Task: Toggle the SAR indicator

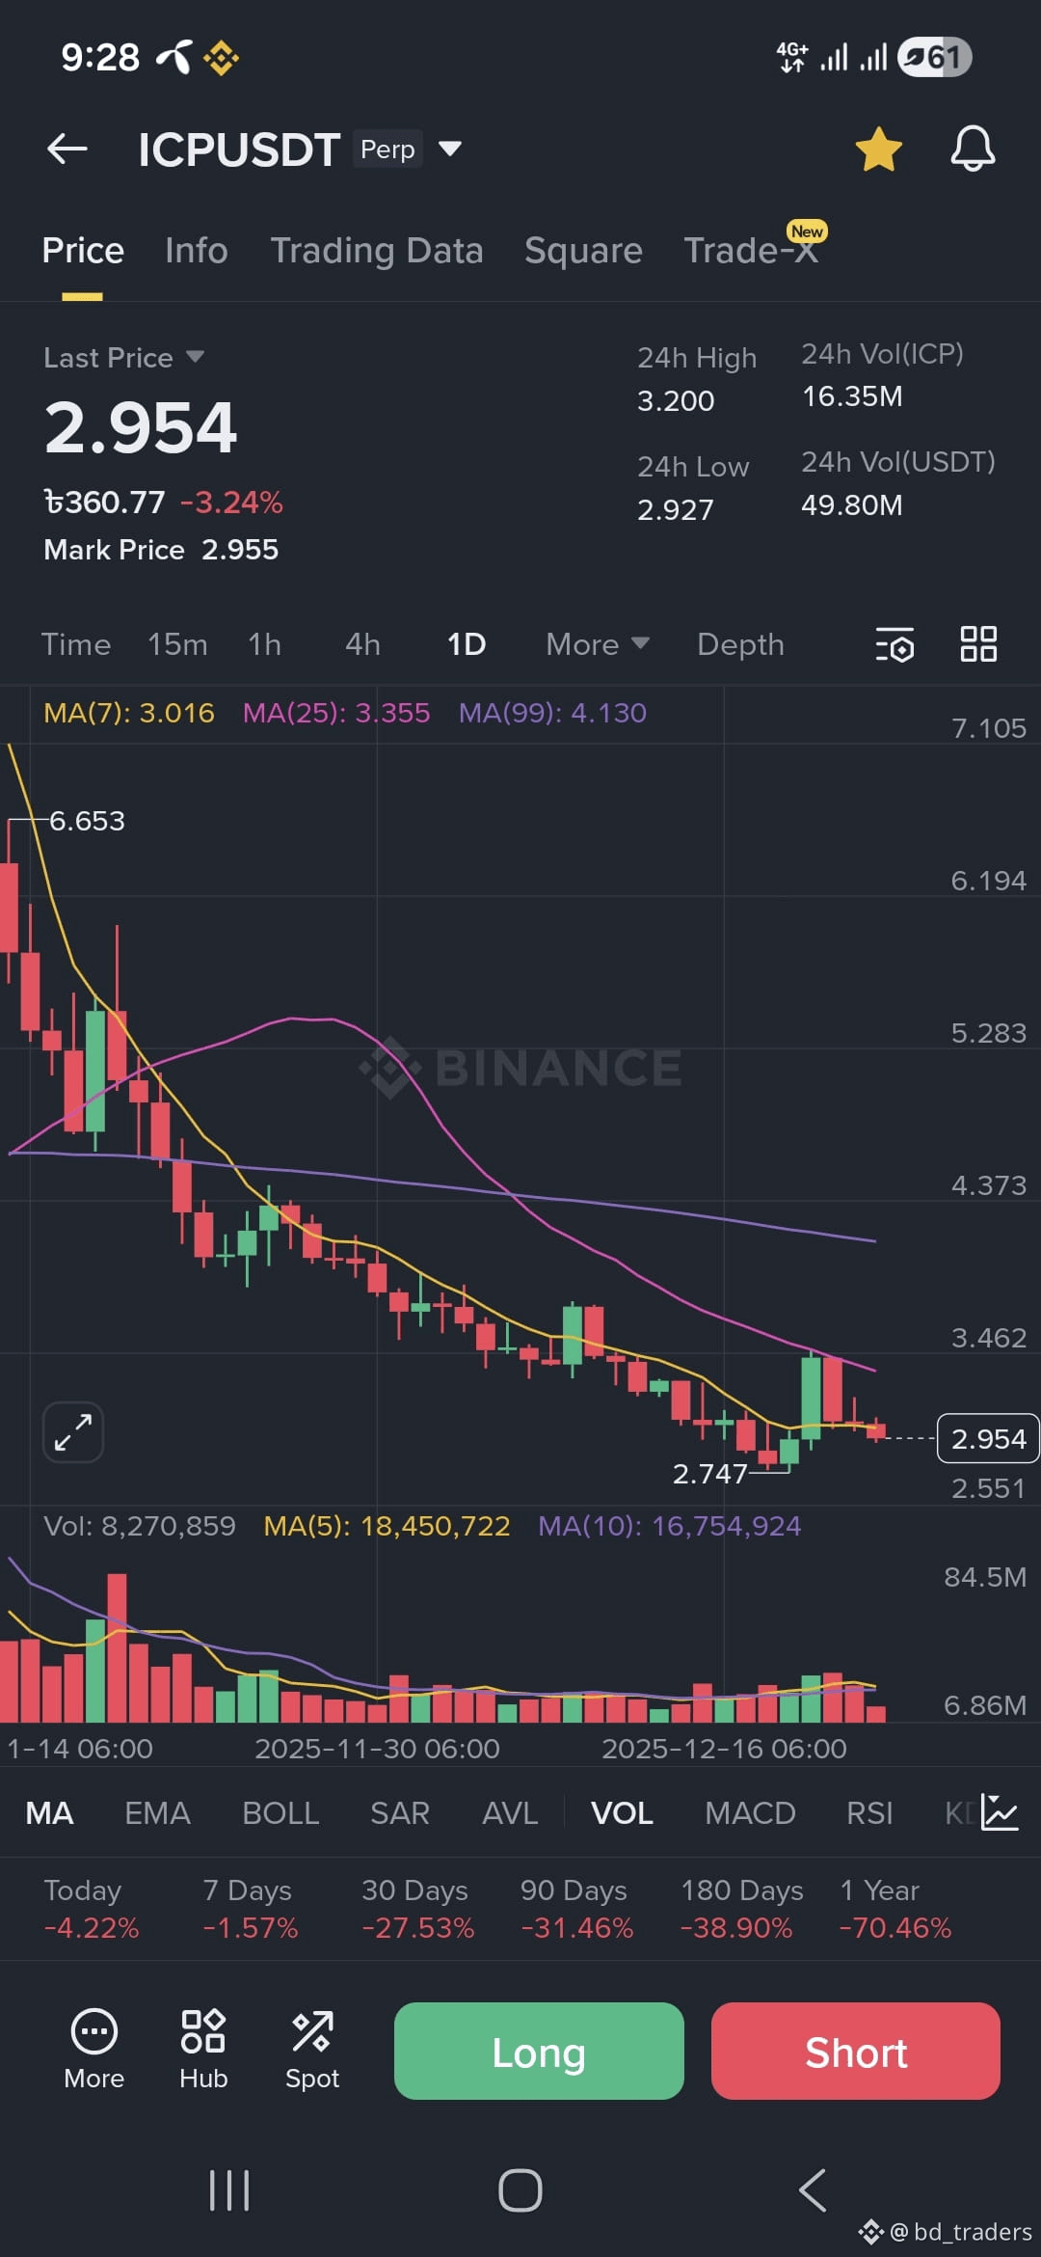Action: coord(400,1813)
